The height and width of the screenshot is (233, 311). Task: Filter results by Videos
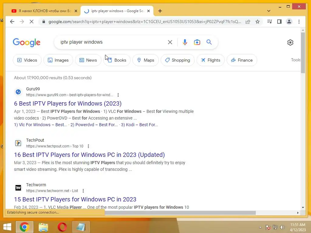(27, 60)
